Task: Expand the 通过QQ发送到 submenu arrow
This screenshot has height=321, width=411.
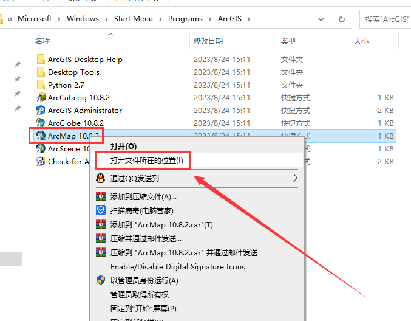Action: coord(295,178)
